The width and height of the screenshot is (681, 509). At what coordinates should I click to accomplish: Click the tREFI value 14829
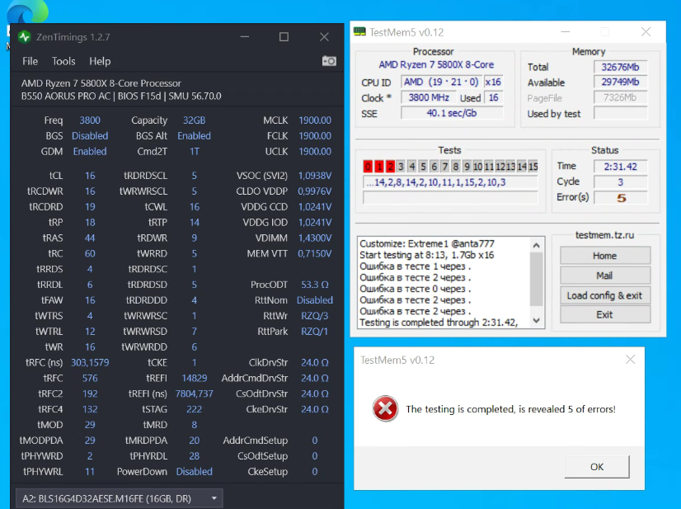tap(194, 378)
